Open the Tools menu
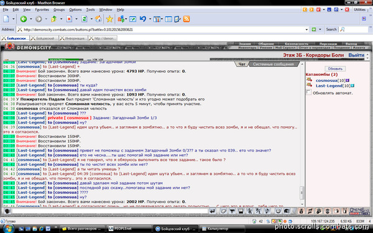The height and width of the screenshot is (233, 373). point(90,10)
